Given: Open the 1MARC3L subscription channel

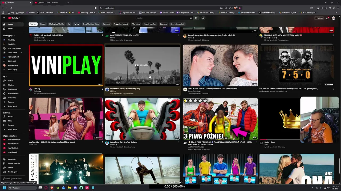Looking at the screenshot, I should pyautogui.click(x=13, y=40).
